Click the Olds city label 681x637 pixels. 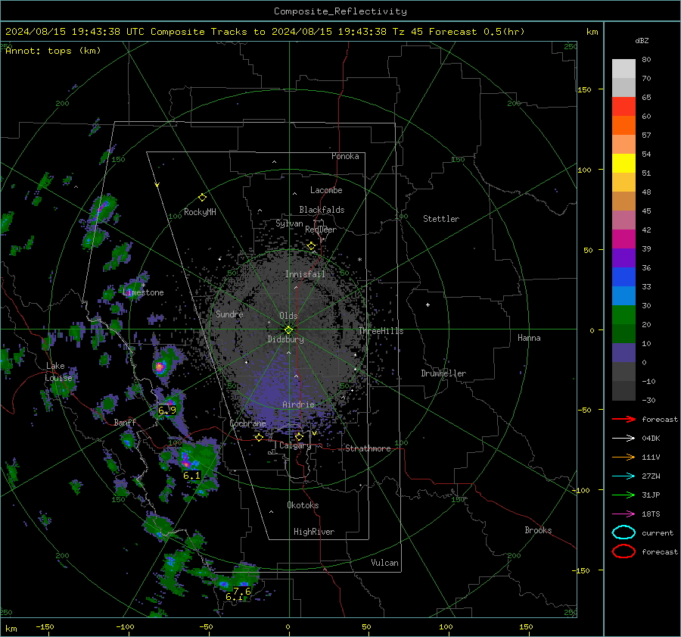pos(288,316)
